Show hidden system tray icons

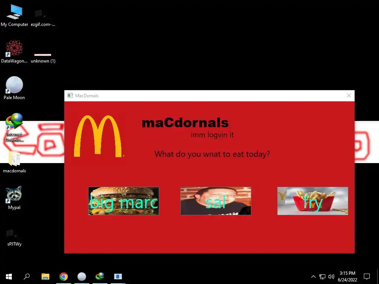click(x=313, y=277)
